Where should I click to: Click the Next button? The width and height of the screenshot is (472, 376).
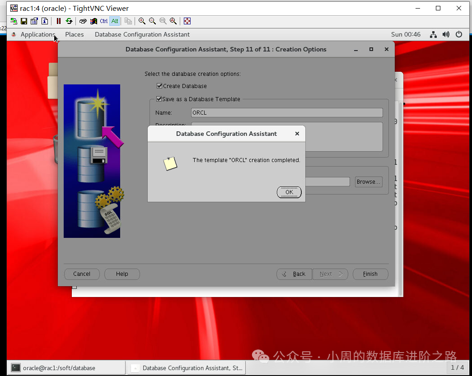point(330,274)
